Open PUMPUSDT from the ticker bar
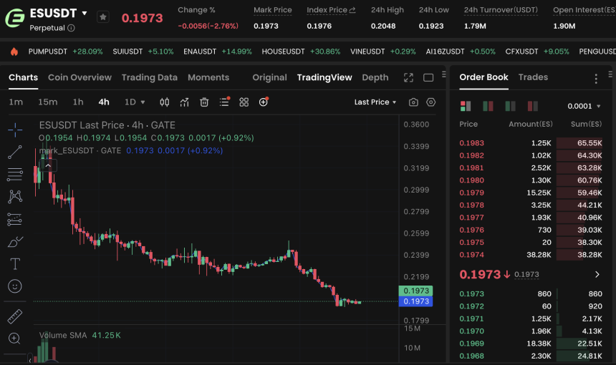 [65, 52]
